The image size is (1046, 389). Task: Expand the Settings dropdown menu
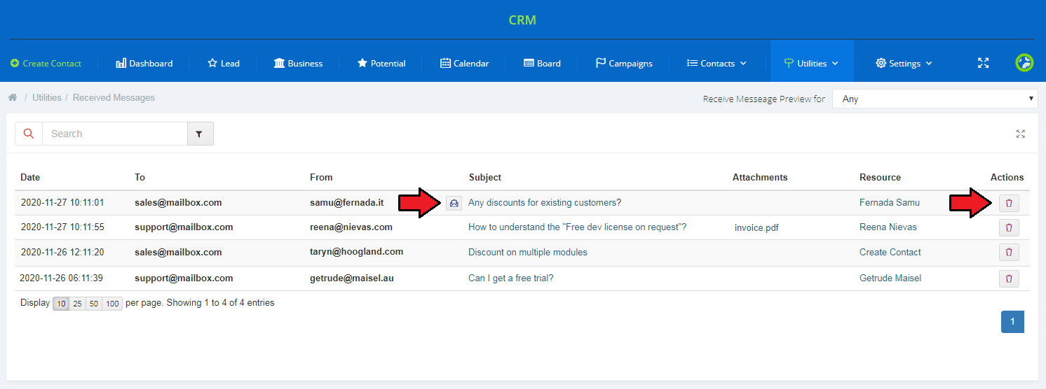coord(904,63)
